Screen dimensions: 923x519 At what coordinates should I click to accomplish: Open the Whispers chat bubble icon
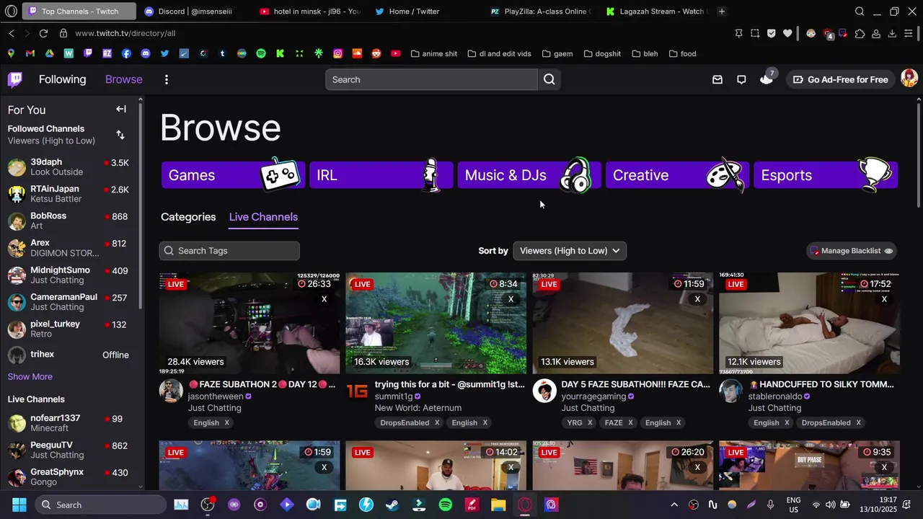pyautogui.click(x=741, y=79)
